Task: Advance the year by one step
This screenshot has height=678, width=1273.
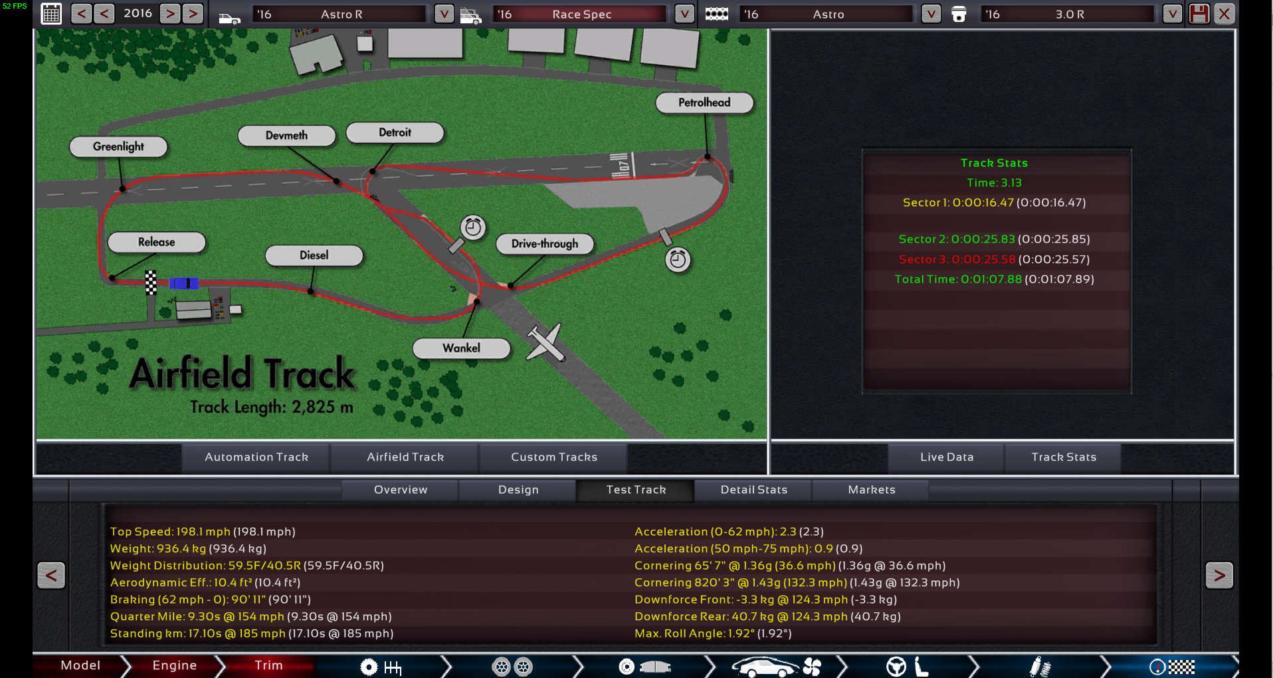Action: click(170, 14)
